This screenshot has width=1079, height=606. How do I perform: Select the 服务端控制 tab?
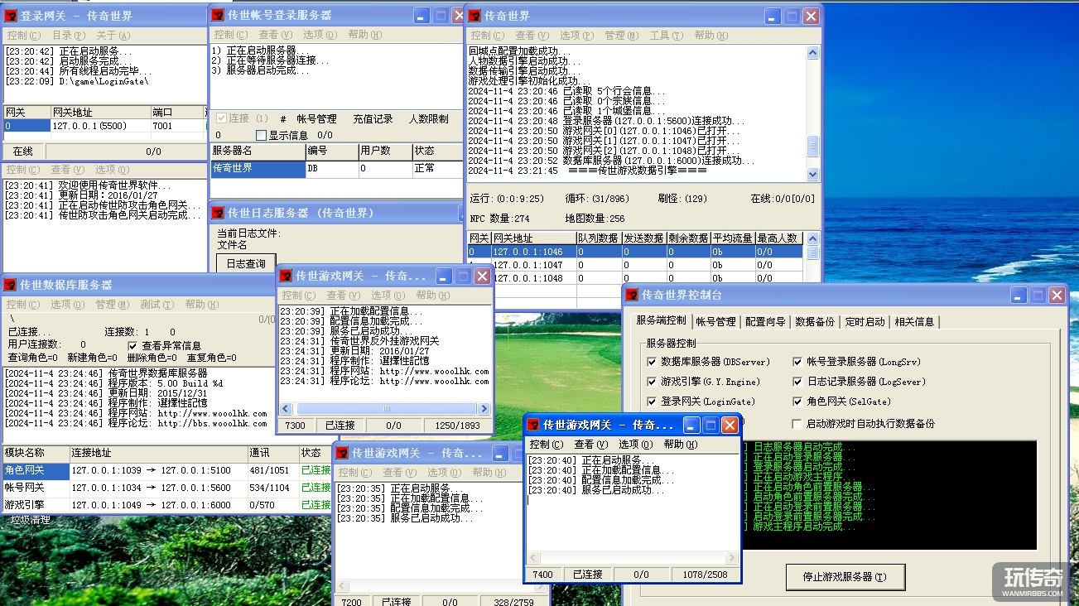661,320
